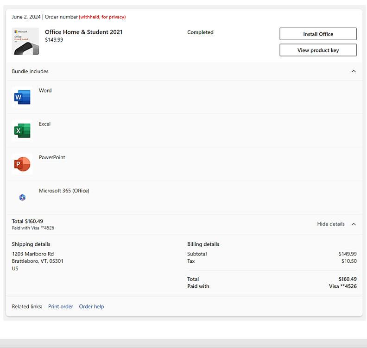367x348 pixels.
Task: Click the Completed status text
Action: point(200,32)
